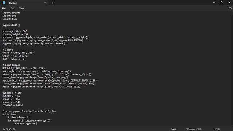Click the 'RED = (255, 0, 0)' line

14,59
